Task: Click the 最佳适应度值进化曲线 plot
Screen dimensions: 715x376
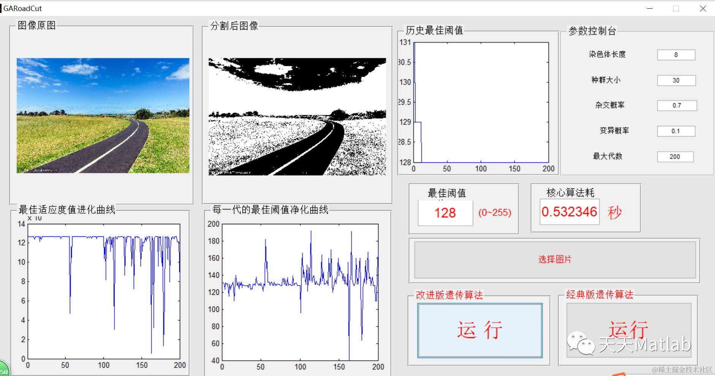Action: [x=104, y=291]
